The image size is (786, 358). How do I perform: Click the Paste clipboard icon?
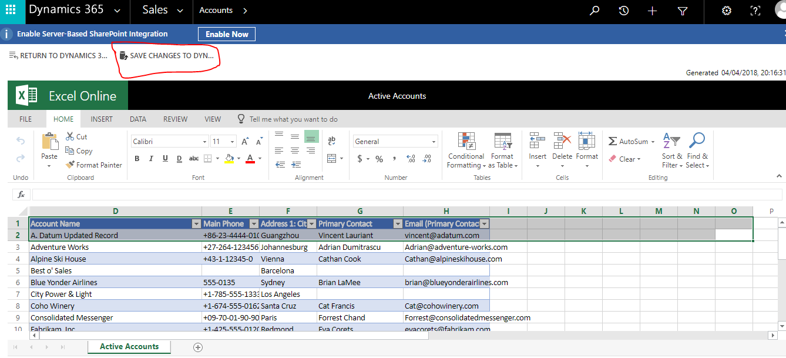[50, 142]
